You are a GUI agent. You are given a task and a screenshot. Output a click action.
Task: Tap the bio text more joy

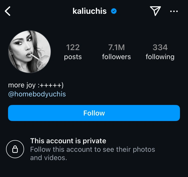click(x=36, y=85)
